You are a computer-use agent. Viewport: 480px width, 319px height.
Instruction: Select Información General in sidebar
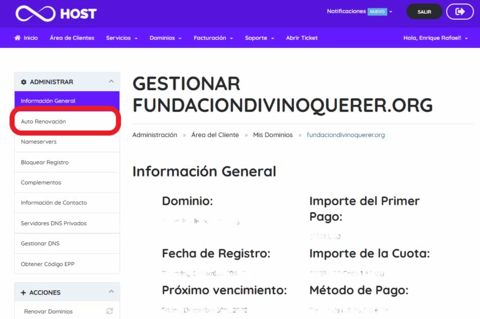67,101
